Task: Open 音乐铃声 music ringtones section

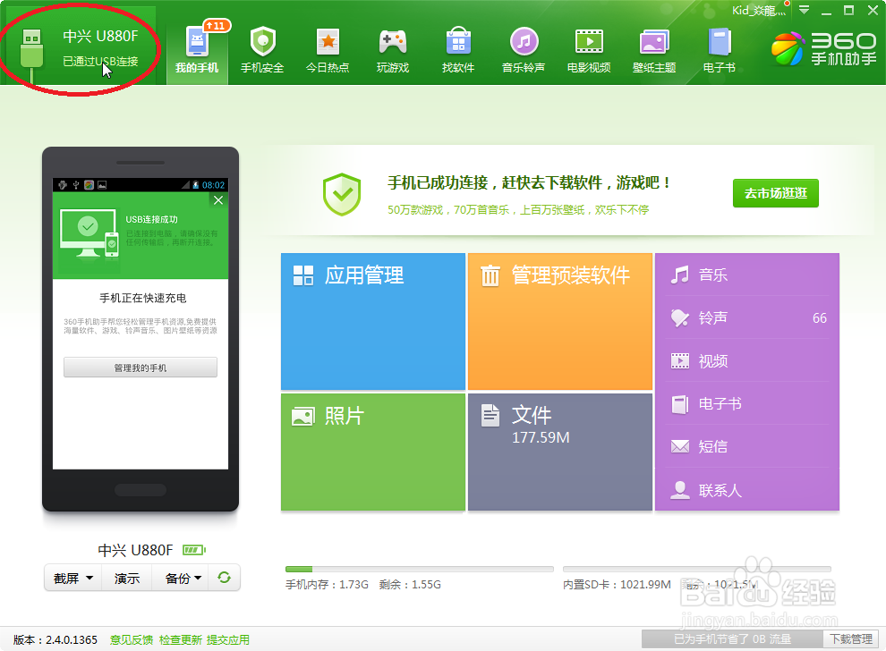Action: pos(523,48)
